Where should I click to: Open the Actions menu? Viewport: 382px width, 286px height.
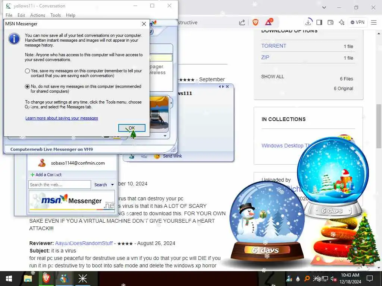pyautogui.click(x=38, y=15)
